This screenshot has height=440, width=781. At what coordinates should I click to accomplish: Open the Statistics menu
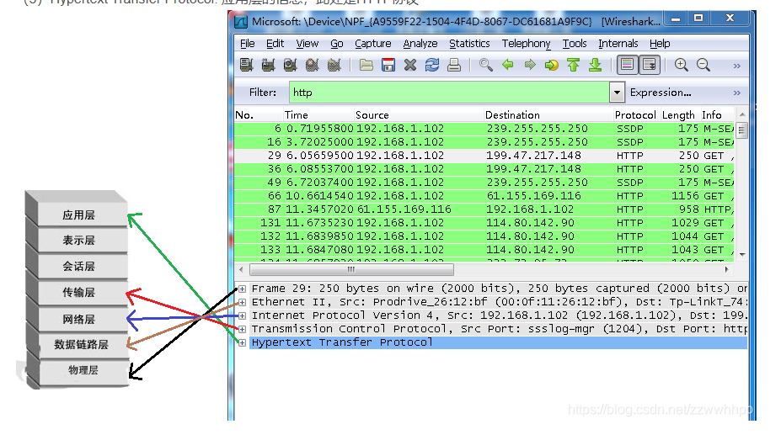point(469,44)
